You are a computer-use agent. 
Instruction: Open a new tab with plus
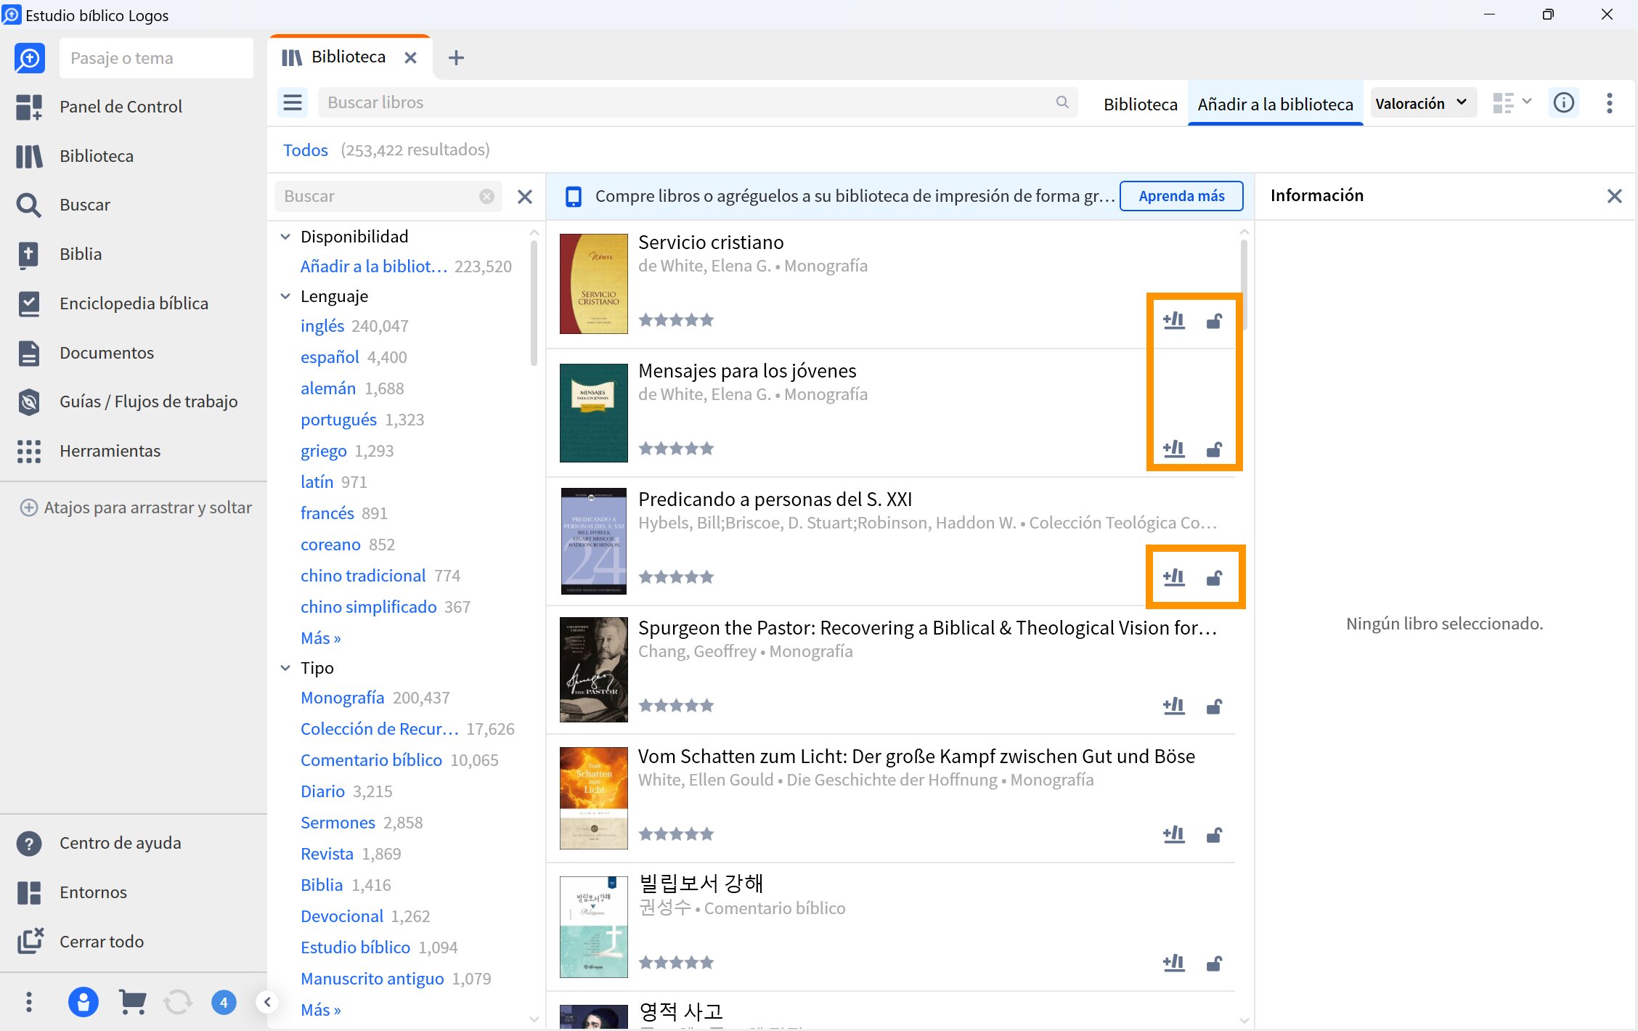click(x=456, y=57)
